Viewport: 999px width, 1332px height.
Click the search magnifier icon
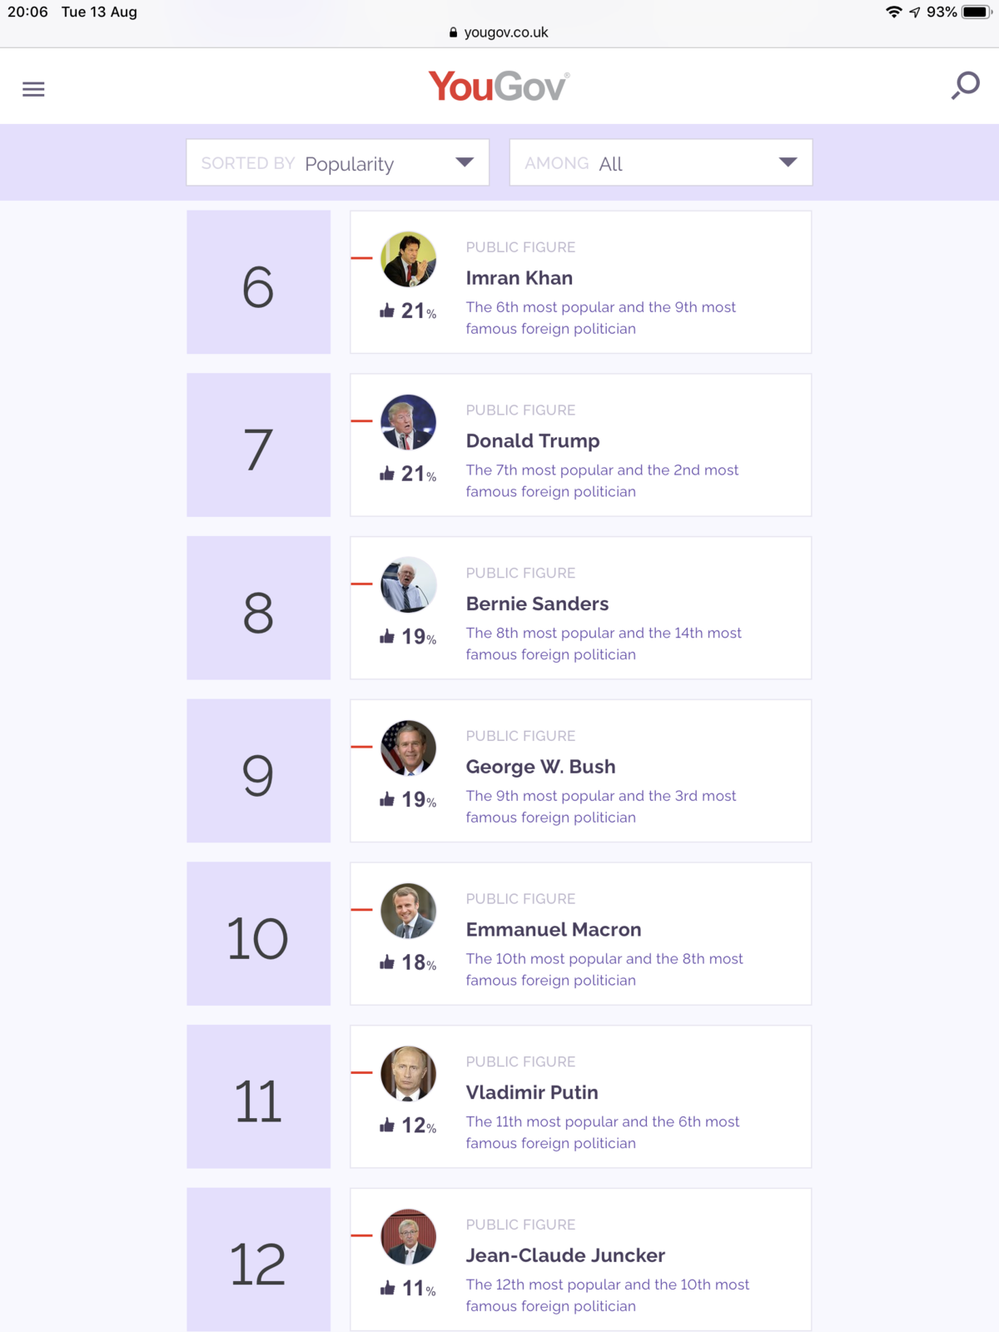point(966,86)
